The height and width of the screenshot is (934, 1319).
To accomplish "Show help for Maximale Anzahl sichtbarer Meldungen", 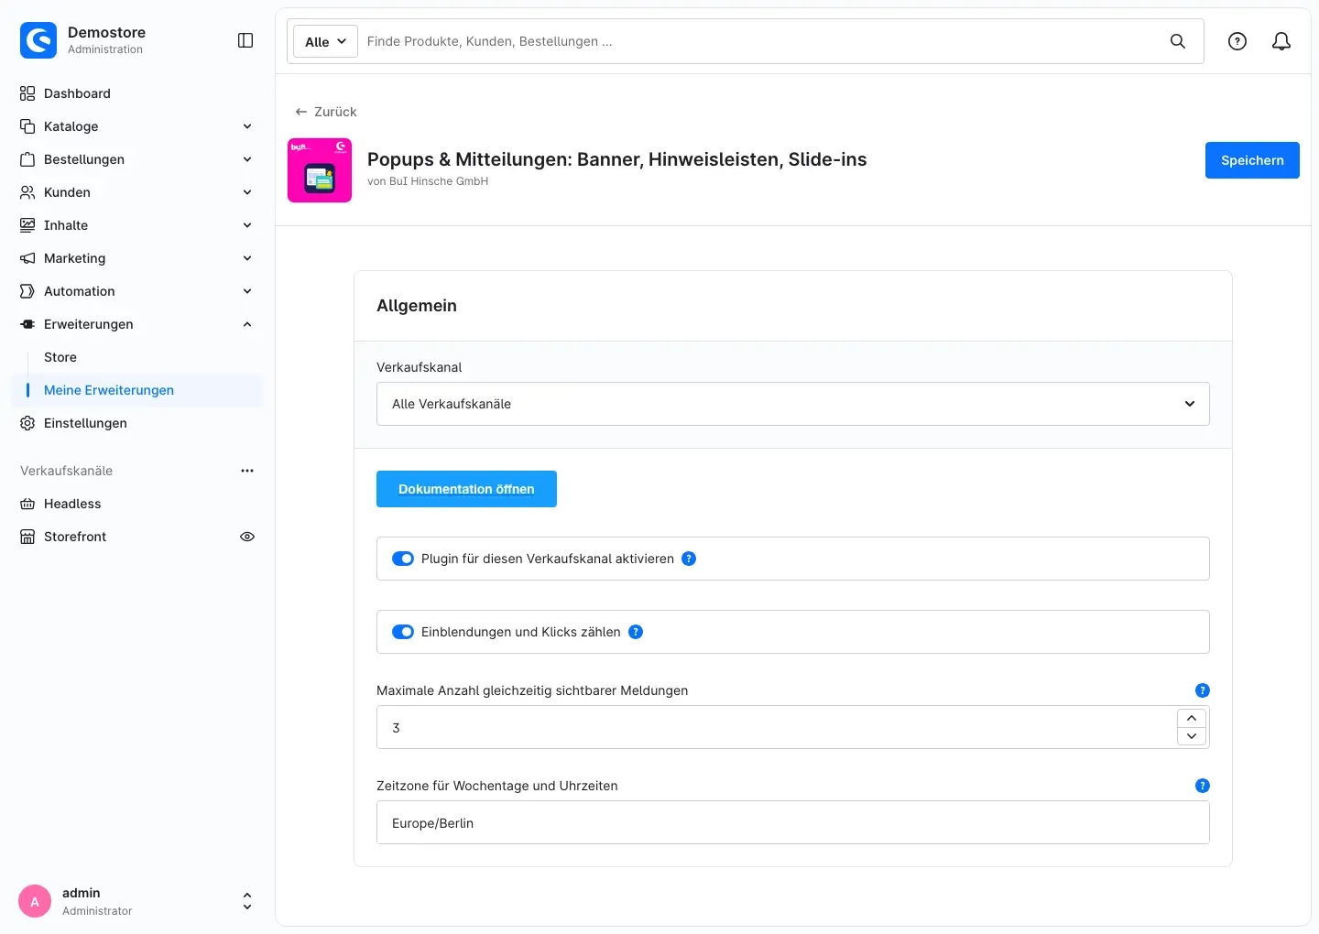I will [x=1203, y=690].
